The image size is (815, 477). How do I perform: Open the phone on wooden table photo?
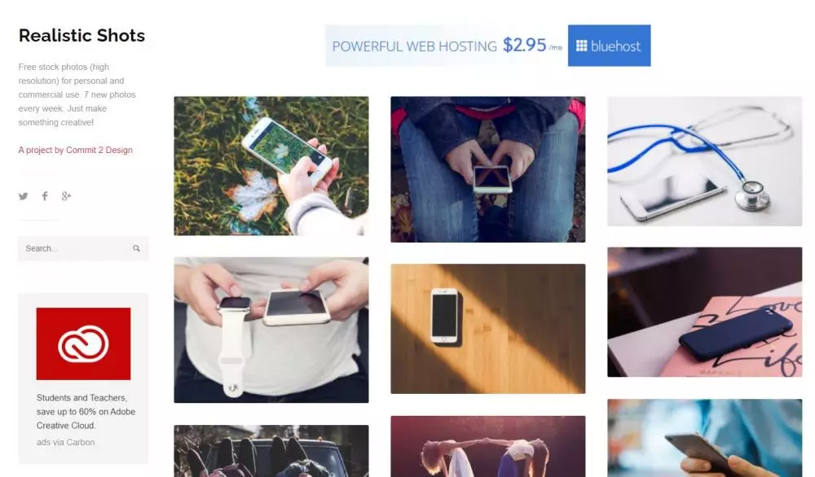[x=487, y=329]
